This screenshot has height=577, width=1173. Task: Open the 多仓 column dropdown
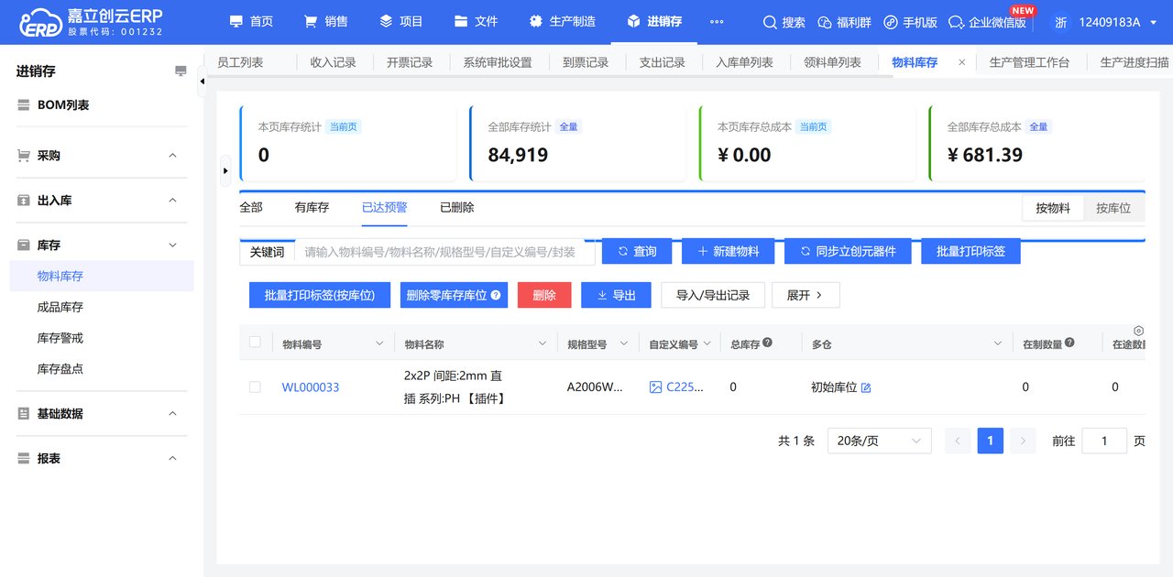(x=998, y=343)
